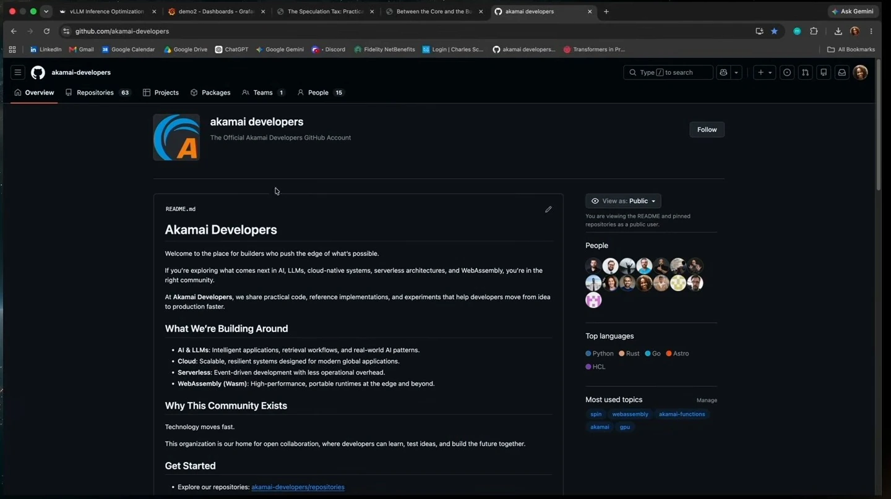Switch to the Projects tab
This screenshot has height=499, width=891.
point(161,93)
